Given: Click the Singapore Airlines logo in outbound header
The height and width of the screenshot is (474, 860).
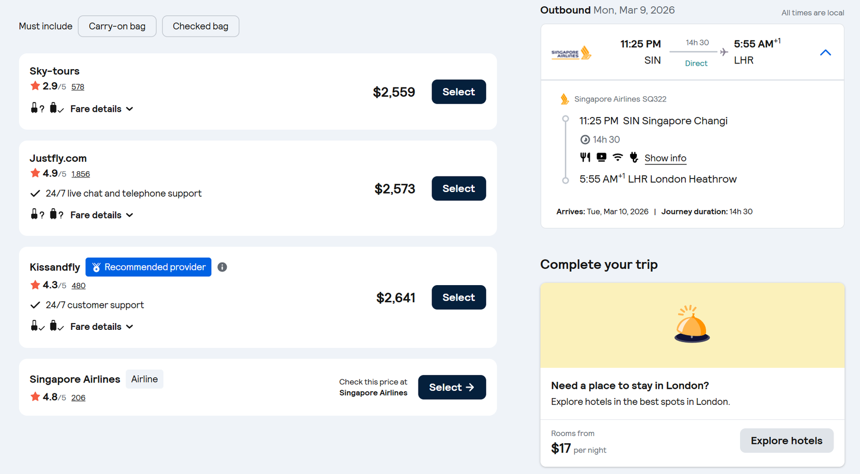Looking at the screenshot, I should click(x=571, y=53).
